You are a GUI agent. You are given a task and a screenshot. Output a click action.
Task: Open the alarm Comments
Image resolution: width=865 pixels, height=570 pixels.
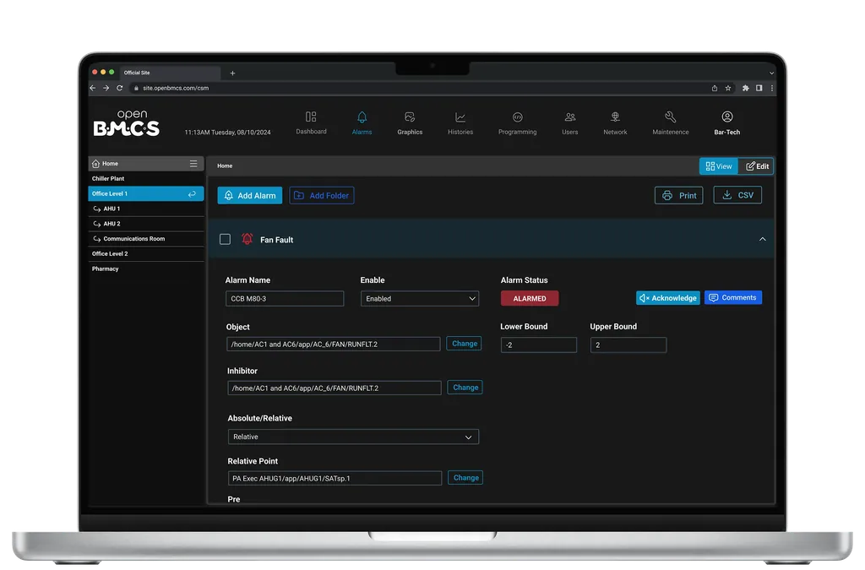733,298
